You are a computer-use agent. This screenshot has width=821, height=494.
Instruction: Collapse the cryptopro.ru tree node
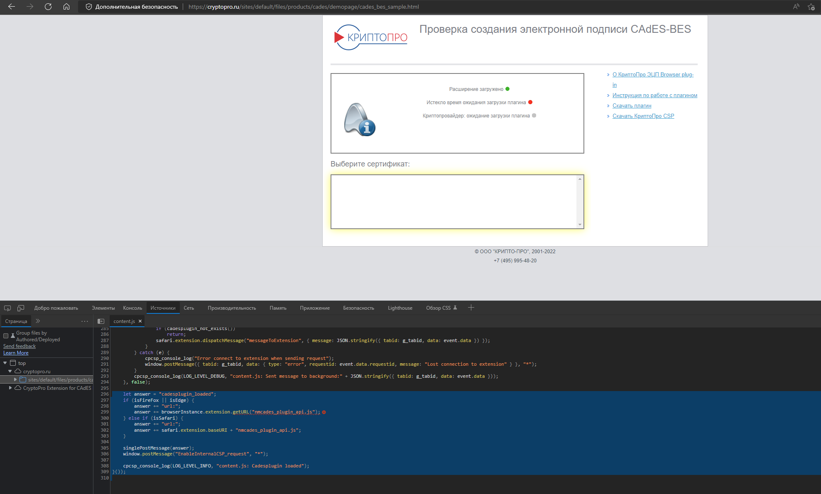[x=10, y=372]
